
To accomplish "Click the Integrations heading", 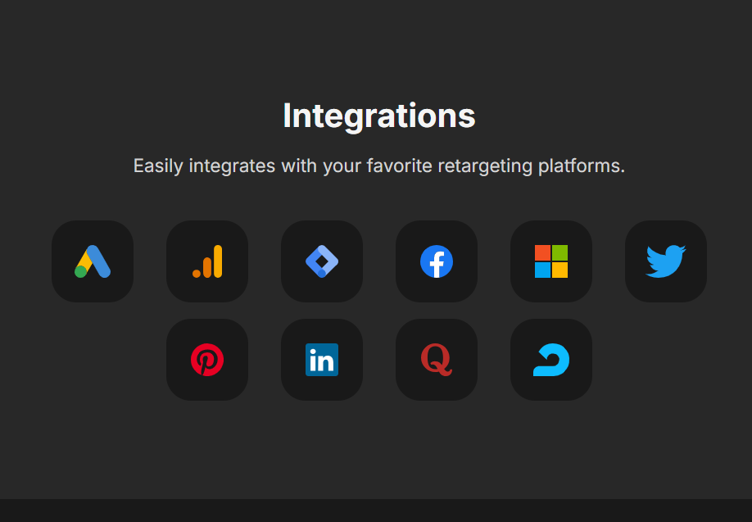I will [x=378, y=116].
